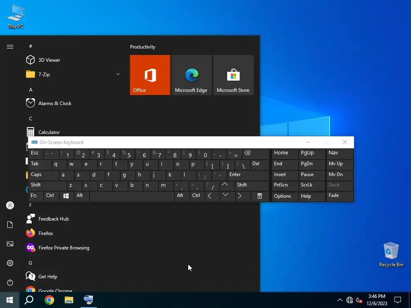Click the Help key on keyboard
The width and height of the screenshot is (411, 308).
[x=311, y=196]
